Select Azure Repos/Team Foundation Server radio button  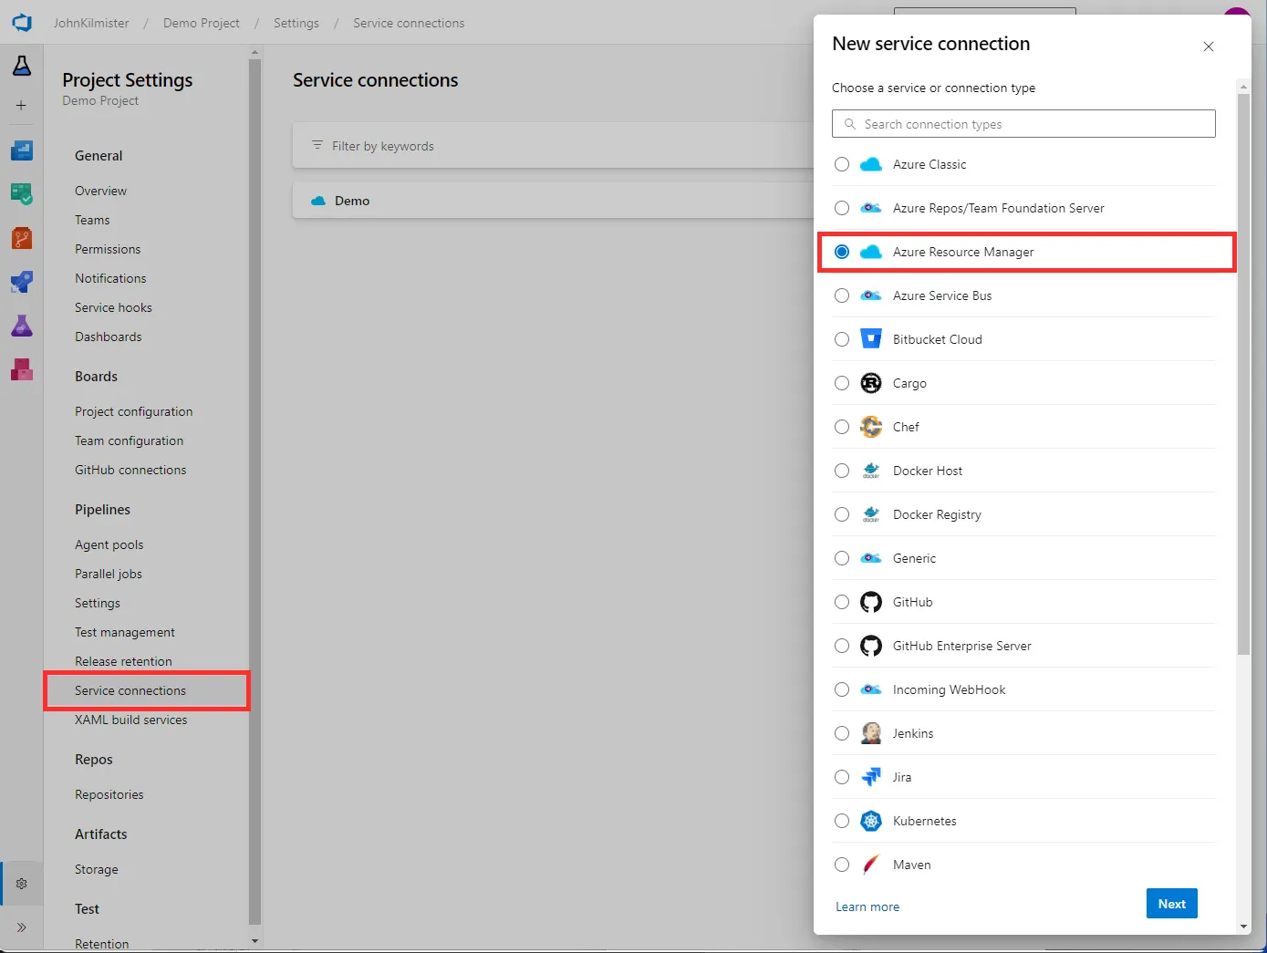pyautogui.click(x=842, y=208)
